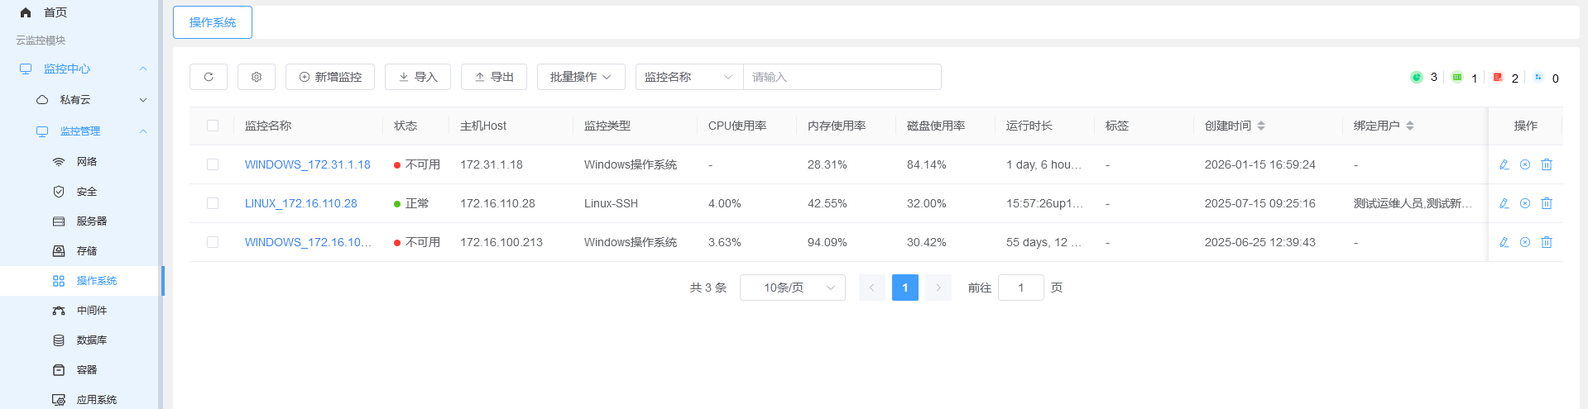Focus the 请输入 search input

point(842,77)
